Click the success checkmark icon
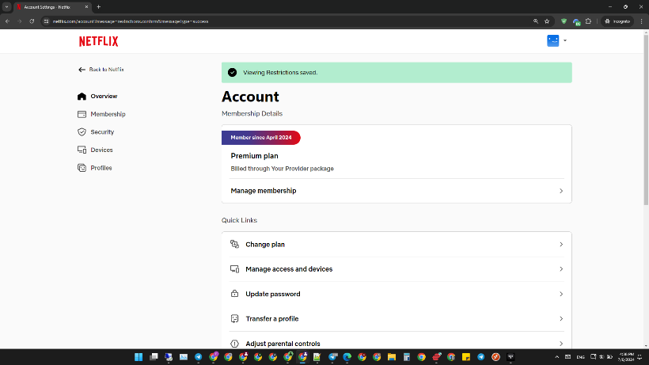The image size is (649, 365). click(232, 72)
